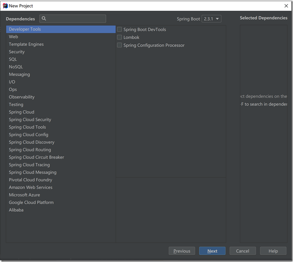Pick Spring Cloud Routing category
Screen dimensions: 293x262
coord(61,150)
